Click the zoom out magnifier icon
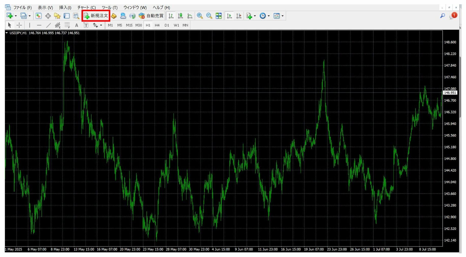Viewport: 466px width, 257px height. 209,16
